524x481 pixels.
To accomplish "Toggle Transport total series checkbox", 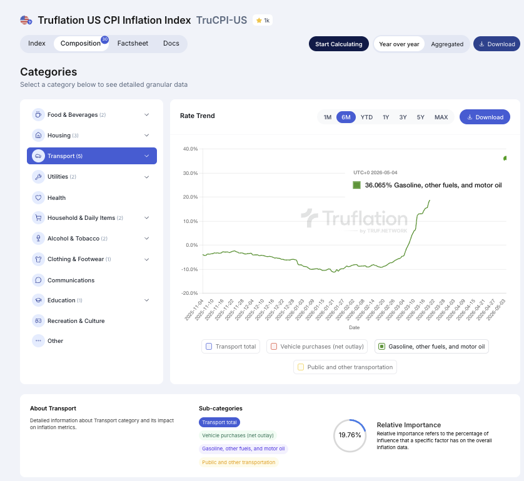I will pos(209,347).
